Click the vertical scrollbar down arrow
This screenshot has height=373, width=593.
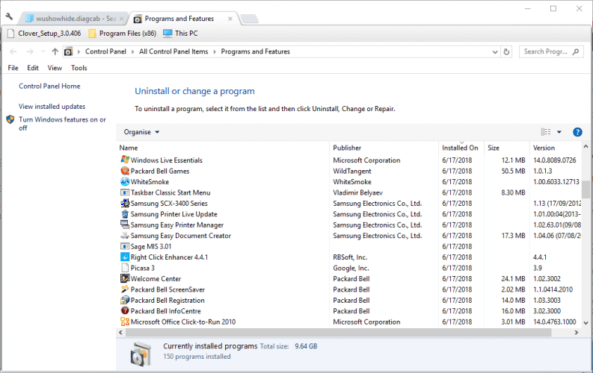[x=586, y=323]
